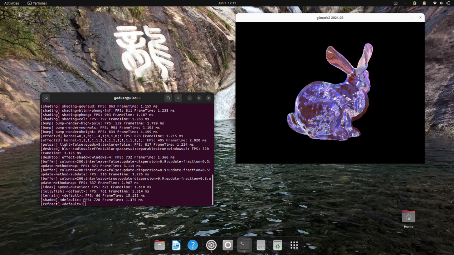
Task: Open the Help icon in dock
Action: click(192, 245)
